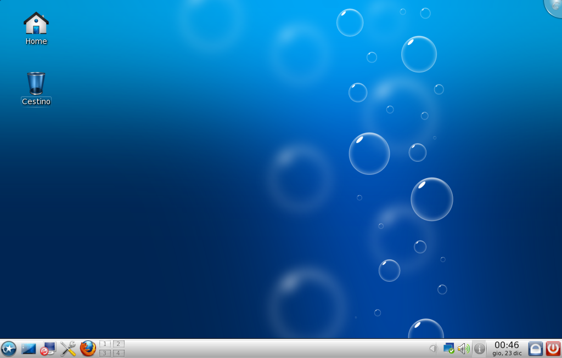Open the speaker volume tray icon
Image resolution: width=562 pixels, height=358 pixels.
coord(463,348)
